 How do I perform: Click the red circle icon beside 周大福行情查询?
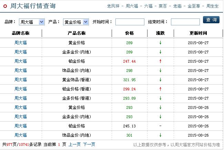tap(5, 6)
